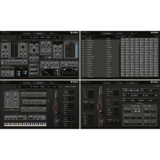Toggle MIDI Enable in MIDI Settings

click(x=138, y=106)
